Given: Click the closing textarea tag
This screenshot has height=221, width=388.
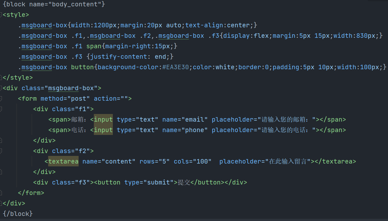Looking at the screenshot, I should pyautogui.click(x=335, y=161).
